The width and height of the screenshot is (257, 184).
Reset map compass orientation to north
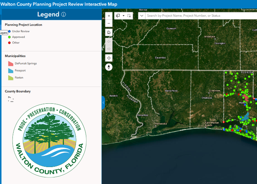[x=109, y=67]
